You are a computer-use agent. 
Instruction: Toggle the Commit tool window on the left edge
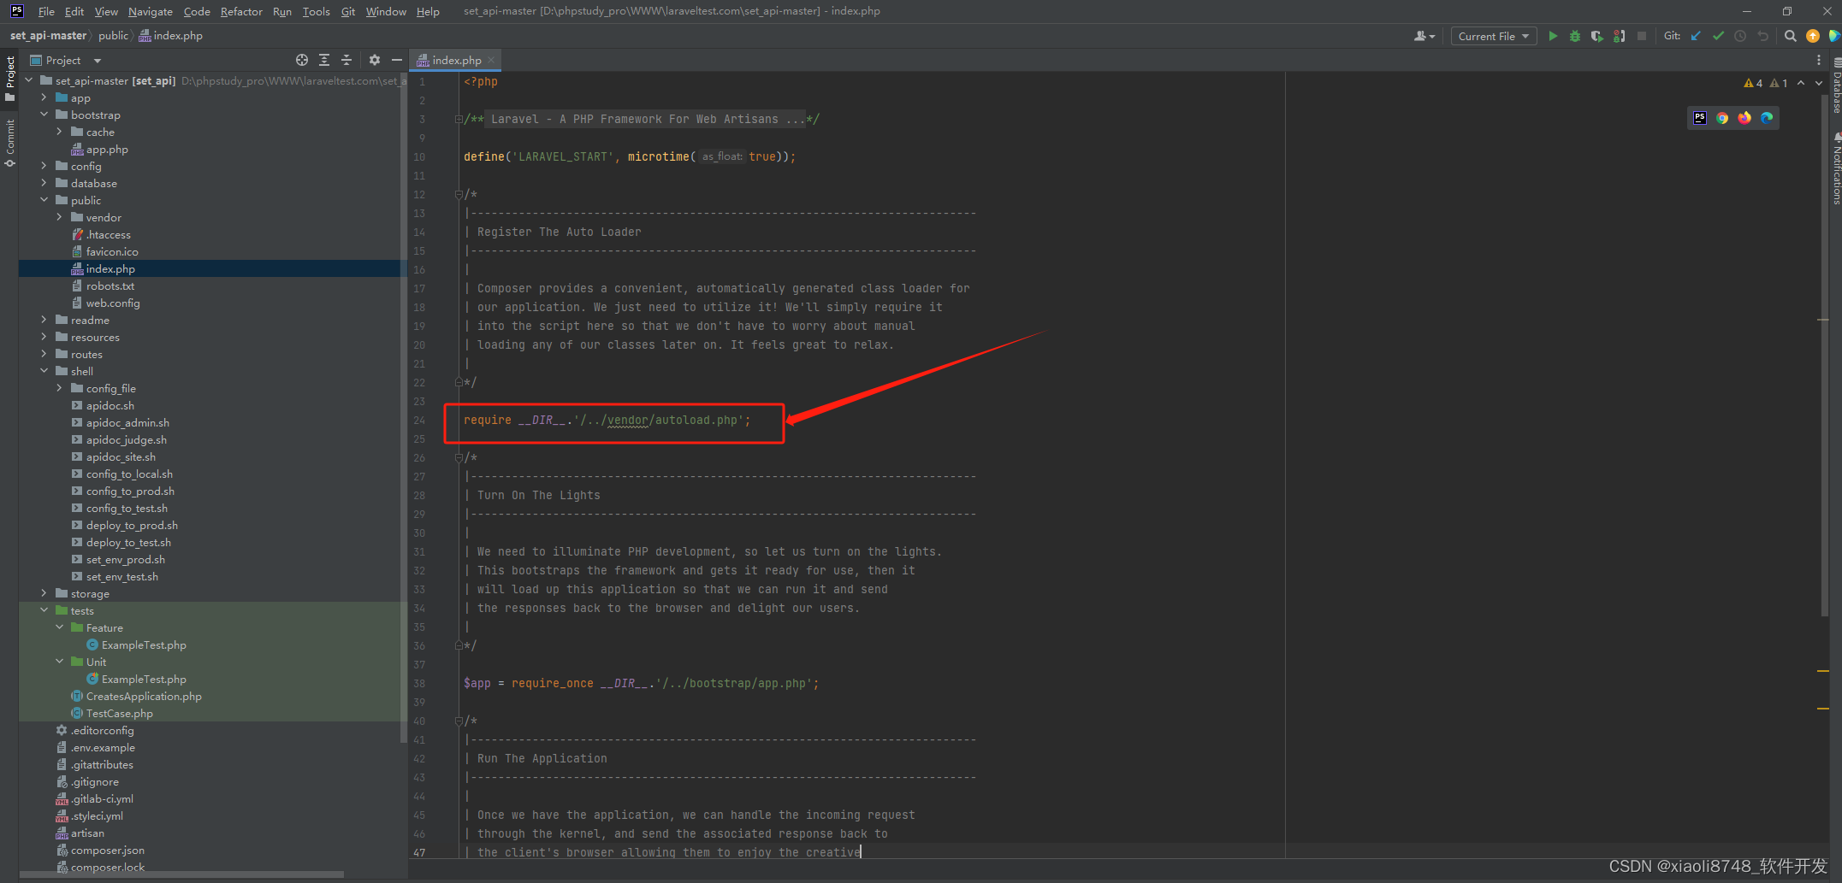click(x=9, y=137)
